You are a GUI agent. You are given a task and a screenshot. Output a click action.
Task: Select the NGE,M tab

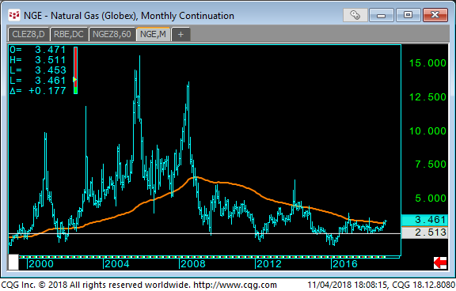(153, 34)
